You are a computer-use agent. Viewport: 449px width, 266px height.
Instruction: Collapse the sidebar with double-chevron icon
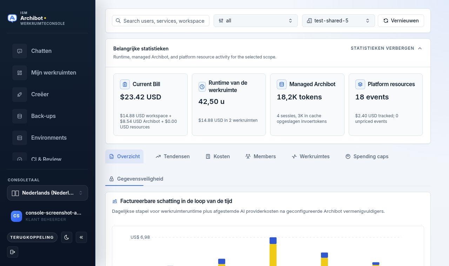tap(81, 237)
